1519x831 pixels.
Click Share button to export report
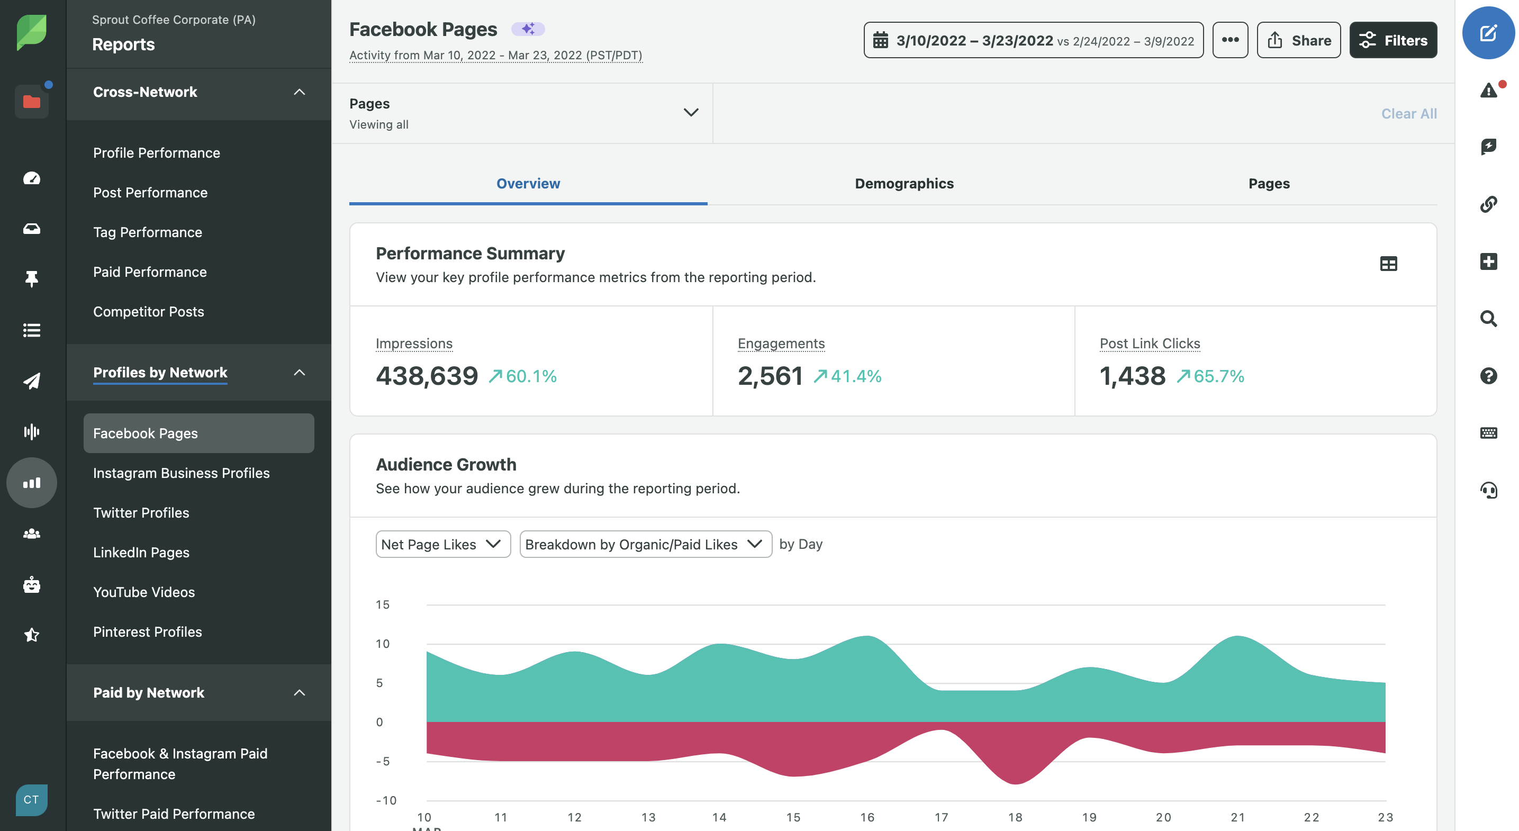[x=1298, y=39]
